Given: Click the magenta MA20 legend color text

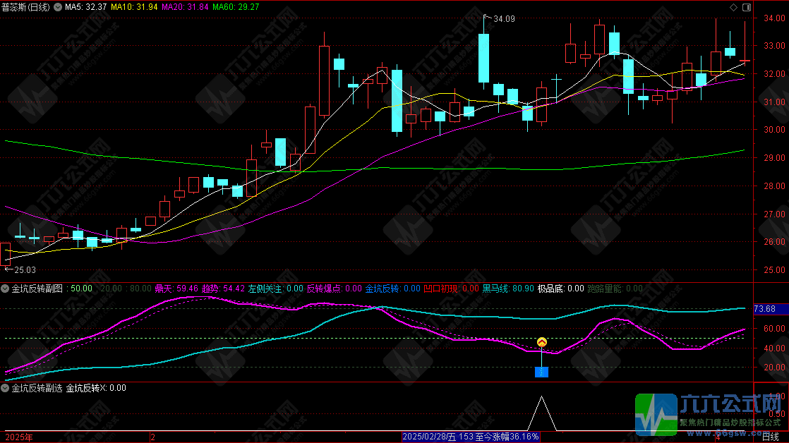Looking at the screenshot, I should tap(185, 7).
